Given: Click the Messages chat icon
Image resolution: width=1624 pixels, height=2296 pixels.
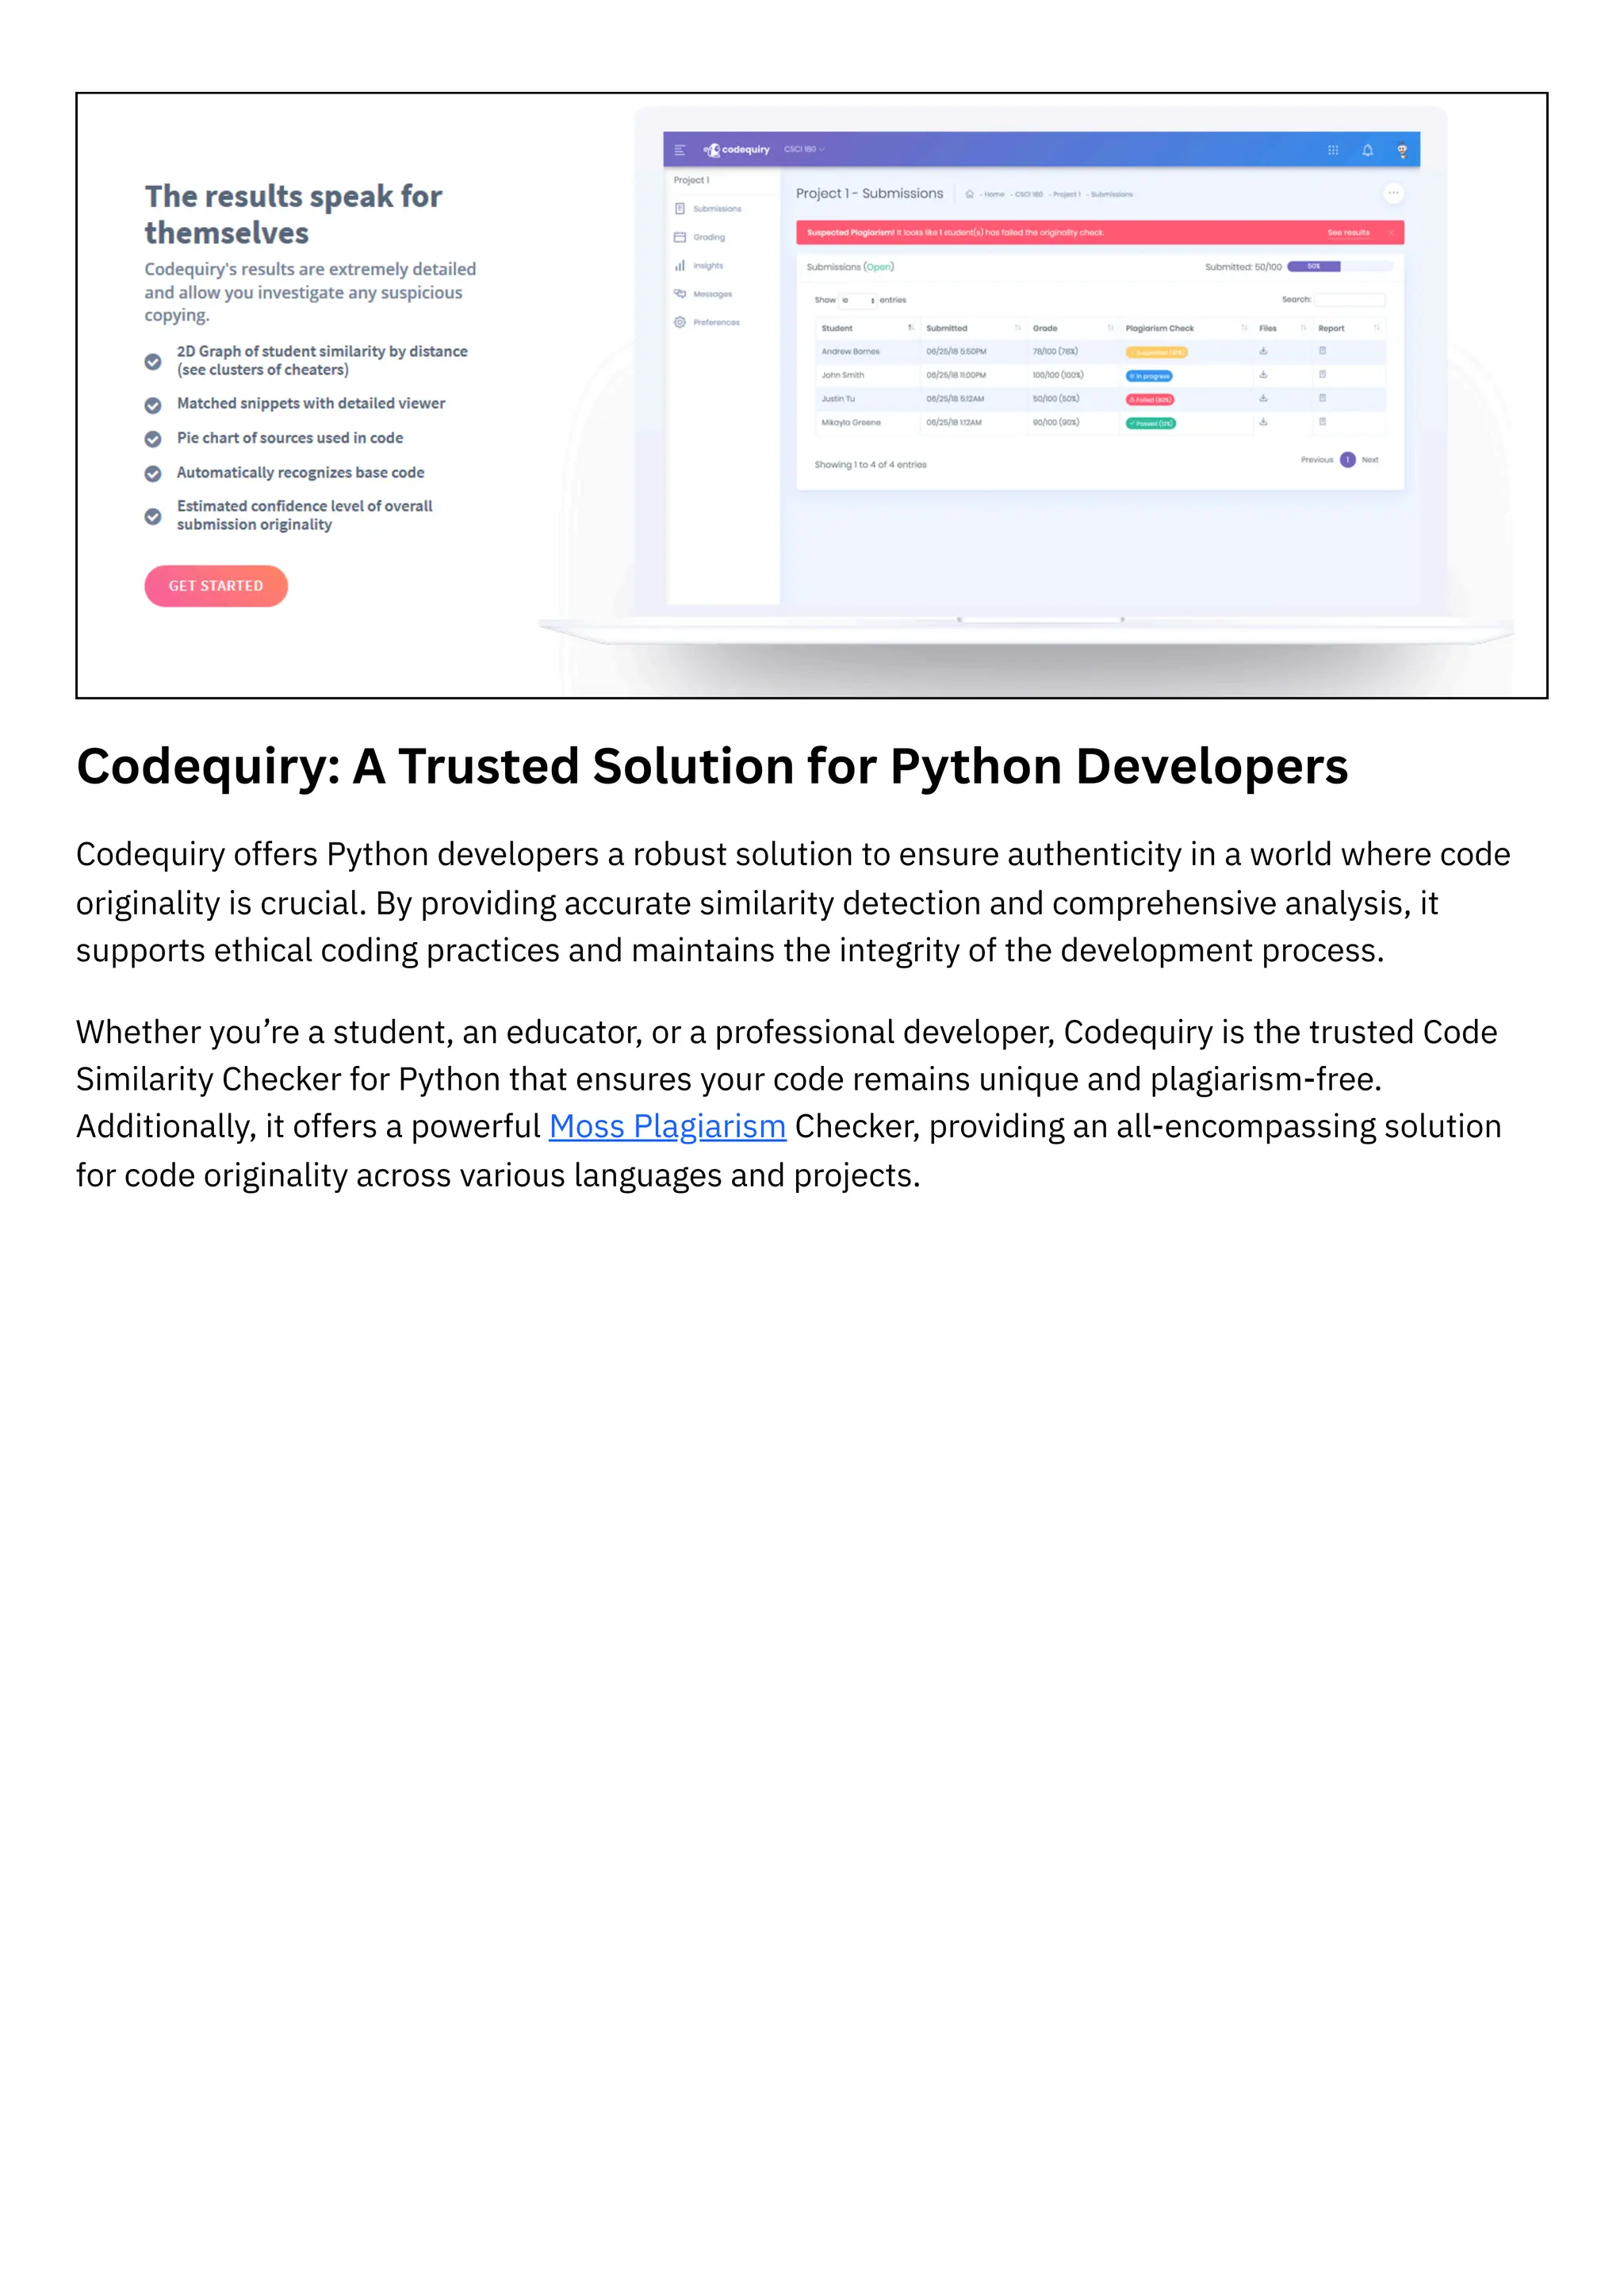Looking at the screenshot, I should [680, 294].
